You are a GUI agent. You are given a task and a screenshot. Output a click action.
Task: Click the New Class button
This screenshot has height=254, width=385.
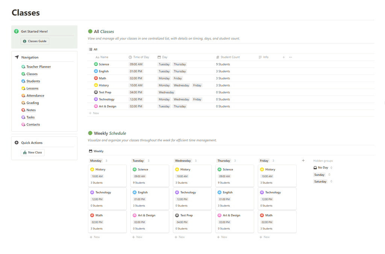click(x=32, y=152)
